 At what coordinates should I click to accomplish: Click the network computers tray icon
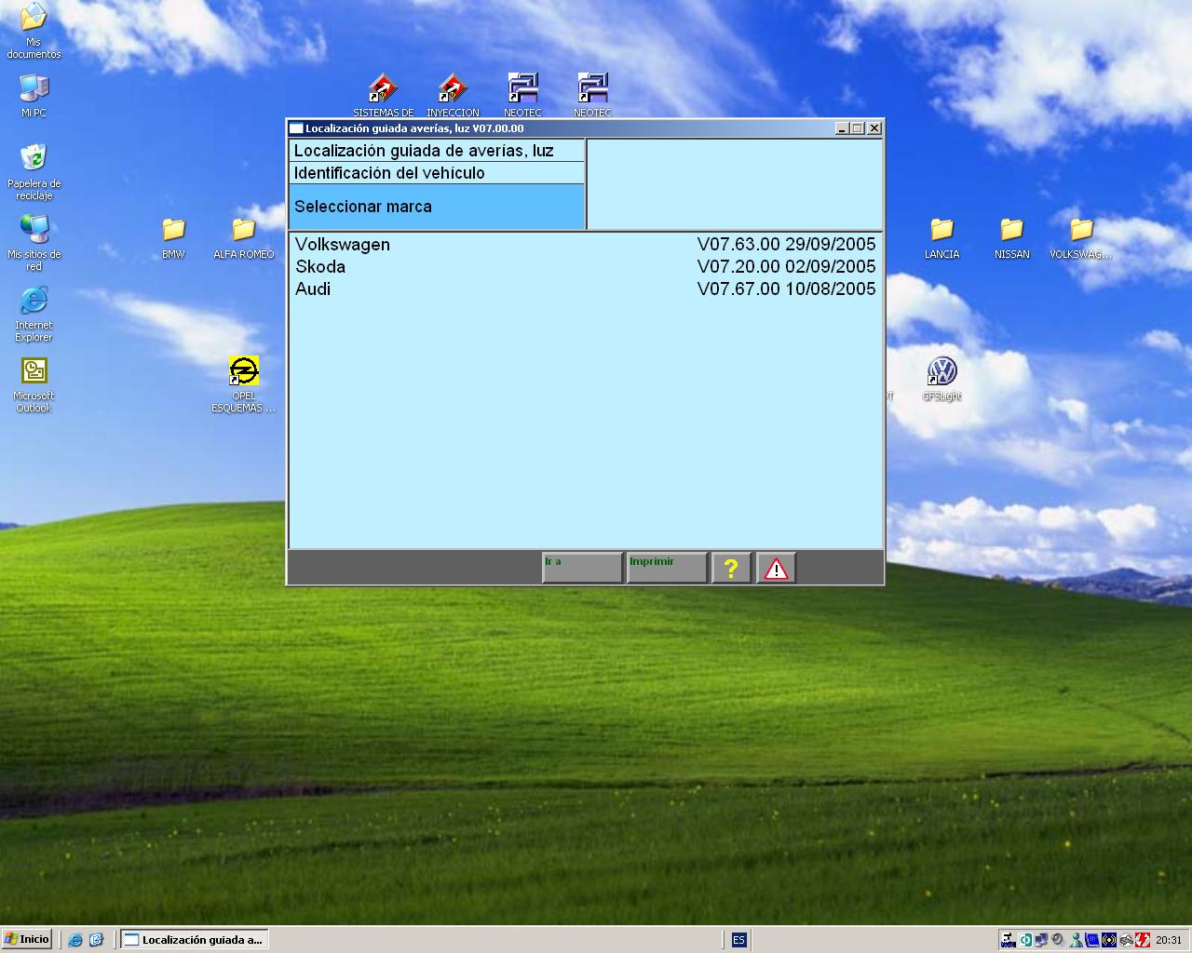pyautogui.click(x=1041, y=940)
